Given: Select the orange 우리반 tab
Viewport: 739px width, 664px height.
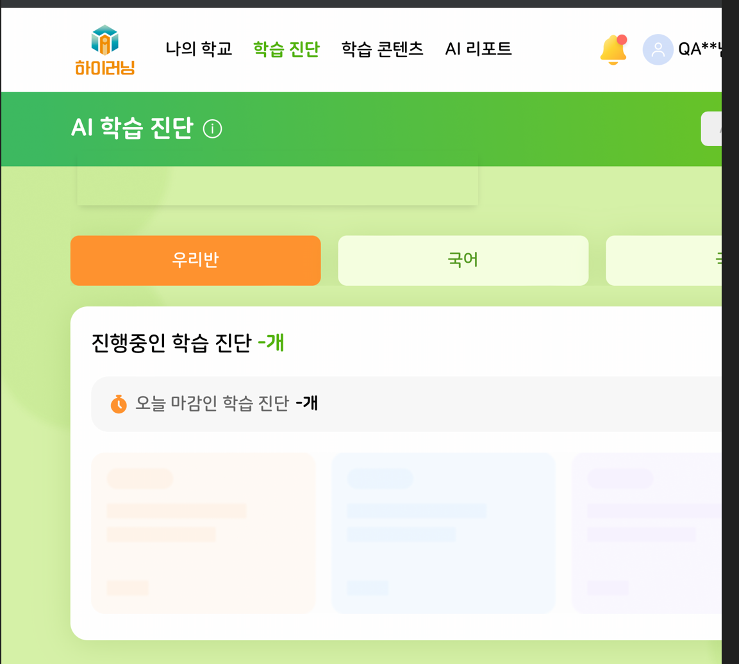Looking at the screenshot, I should click(x=195, y=260).
